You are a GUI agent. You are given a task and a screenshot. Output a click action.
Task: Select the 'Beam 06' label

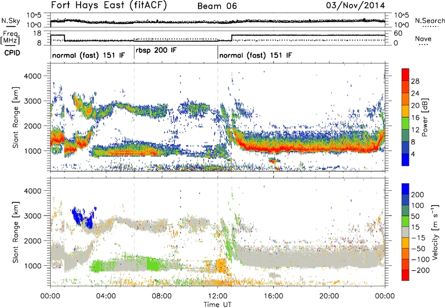click(217, 6)
